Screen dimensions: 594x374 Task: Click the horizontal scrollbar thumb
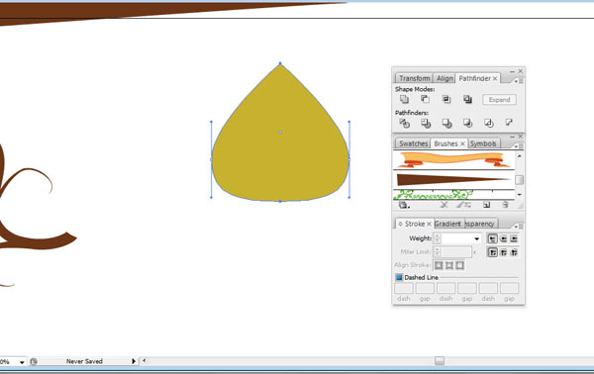click(x=440, y=361)
